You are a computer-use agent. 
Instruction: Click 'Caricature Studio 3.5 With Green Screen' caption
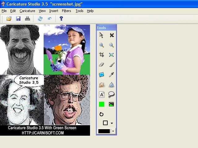(x=42, y=128)
